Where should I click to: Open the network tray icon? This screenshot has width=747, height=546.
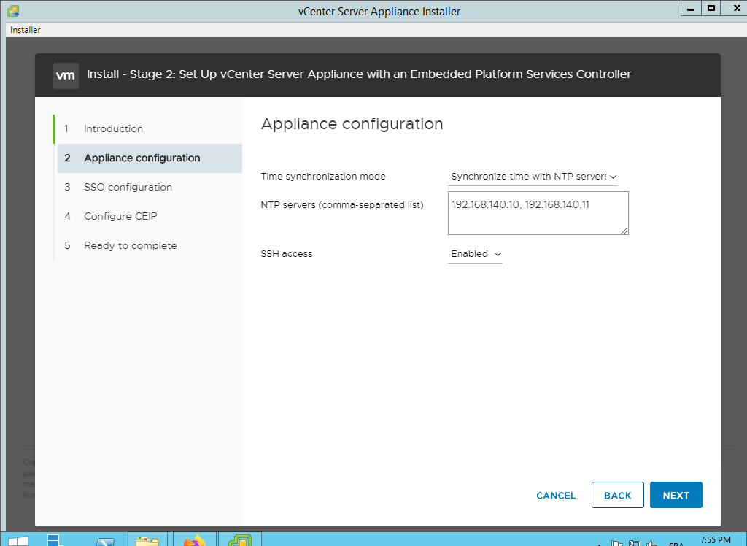tap(634, 543)
